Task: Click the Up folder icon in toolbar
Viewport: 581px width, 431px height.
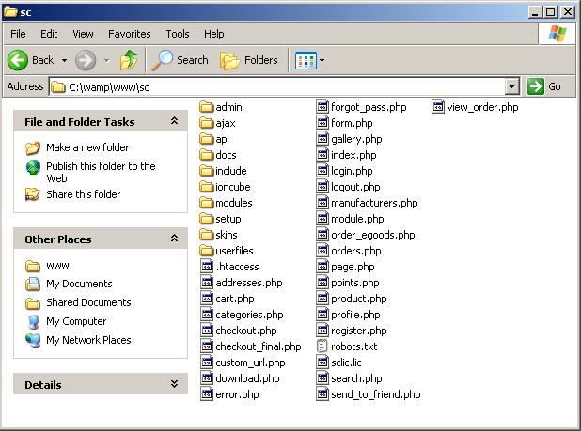Action: [x=129, y=60]
